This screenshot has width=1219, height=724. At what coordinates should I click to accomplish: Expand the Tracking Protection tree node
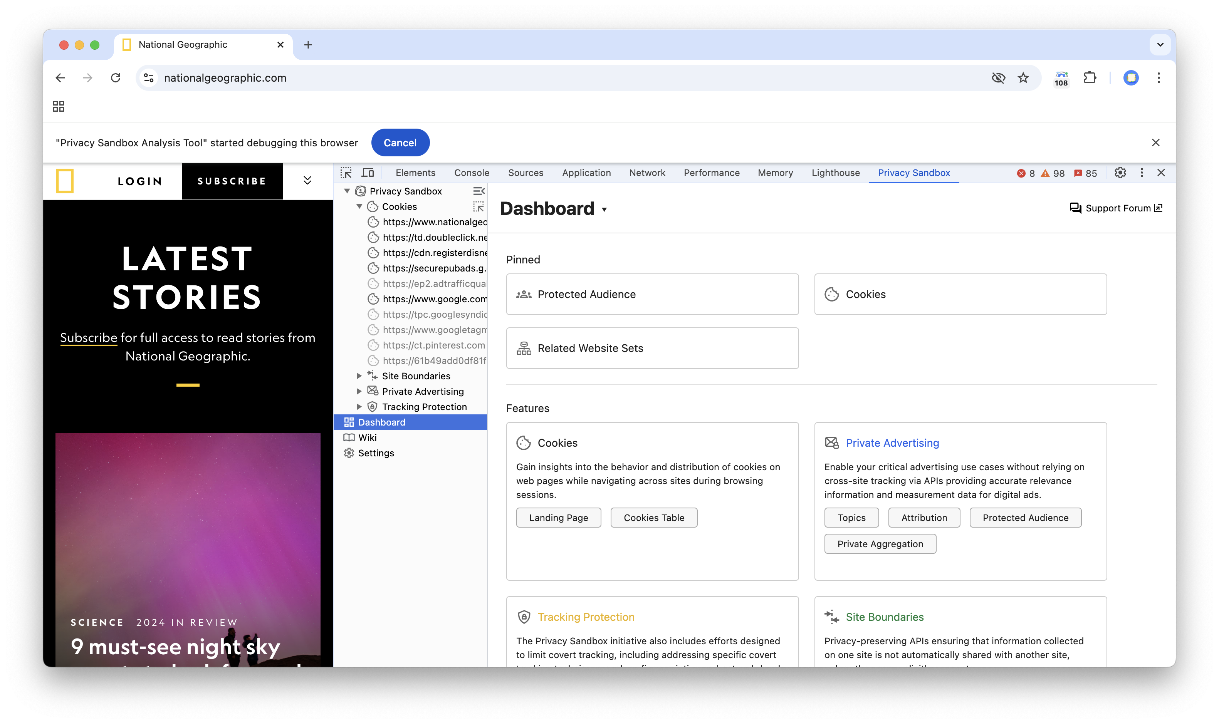click(x=359, y=406)
